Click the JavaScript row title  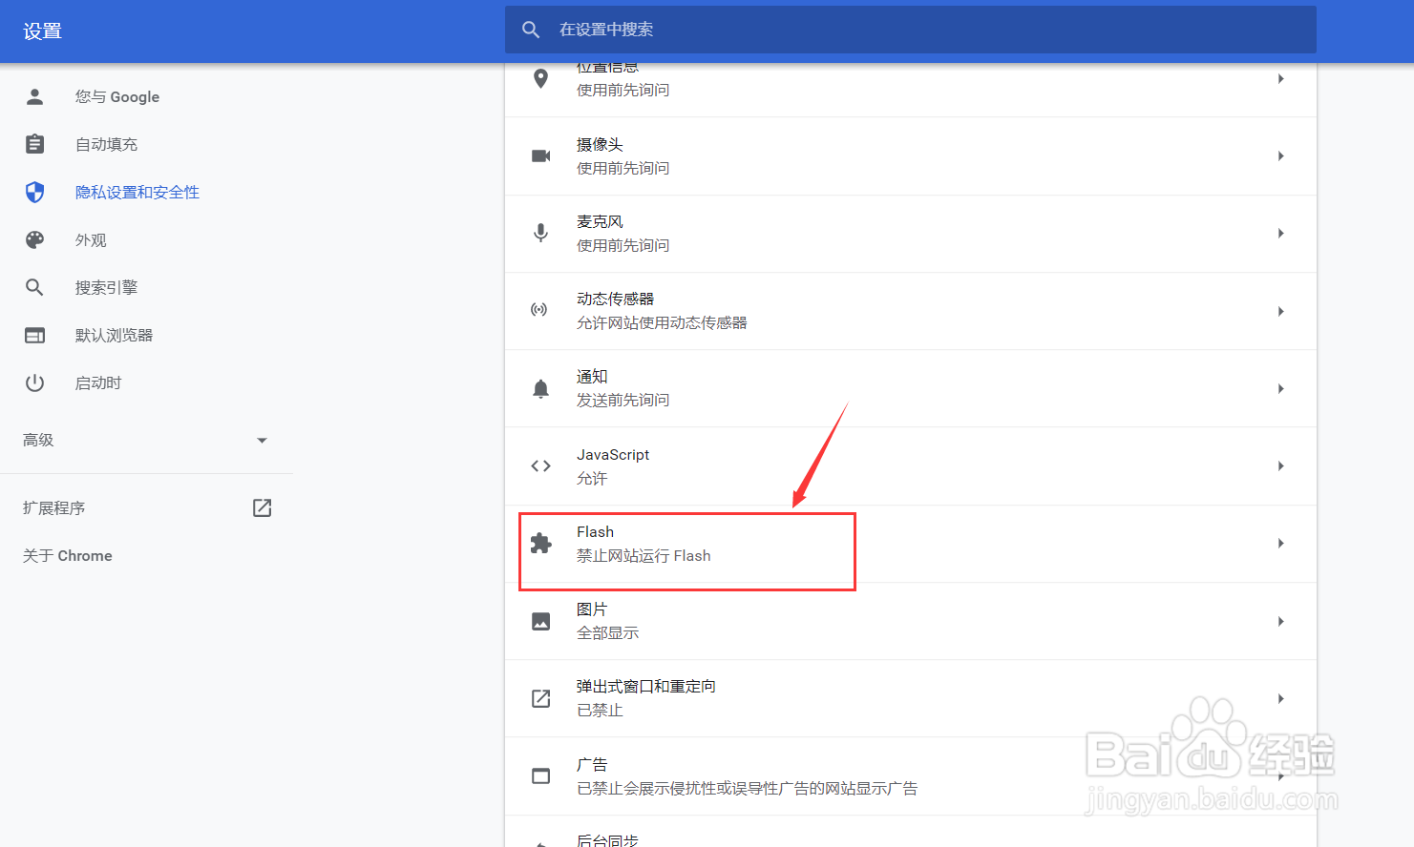point(613,454)
